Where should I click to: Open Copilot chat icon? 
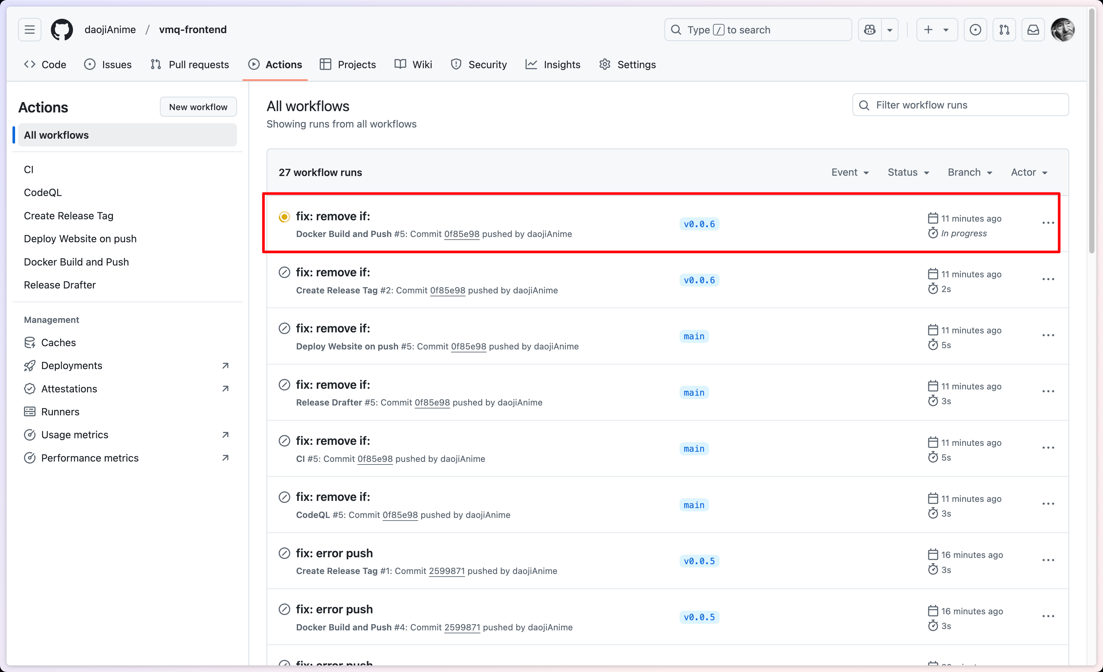pos(870,30)
